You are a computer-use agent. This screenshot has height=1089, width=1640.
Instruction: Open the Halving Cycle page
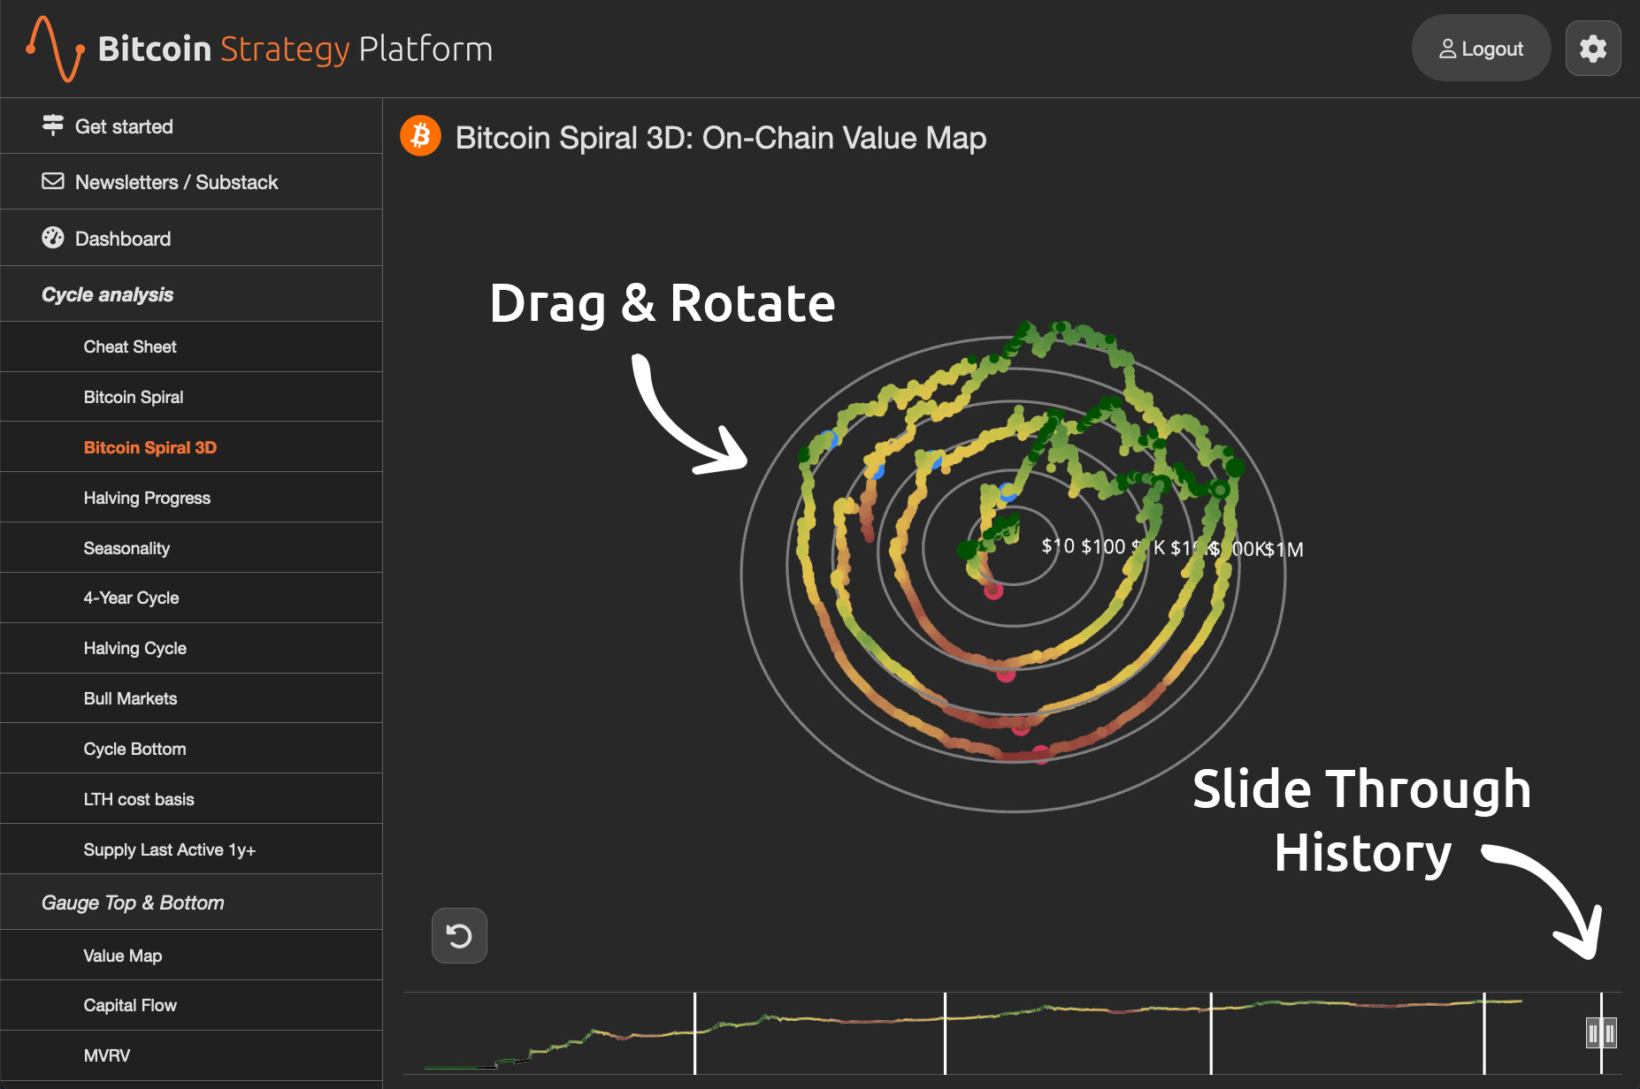(191, 648)
